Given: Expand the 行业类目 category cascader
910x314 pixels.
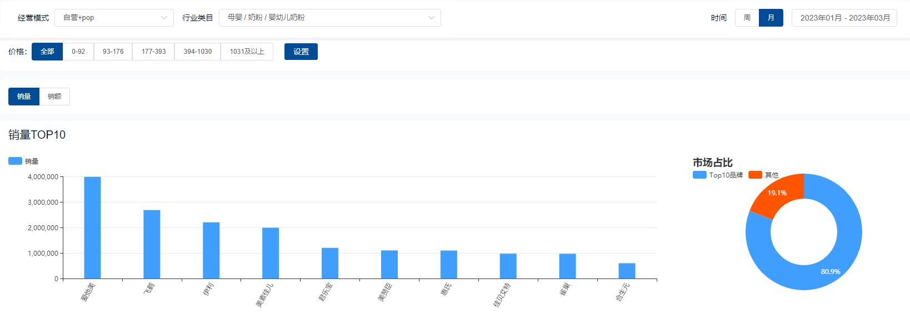Looking at the screenshot, I should tap(329, 18).
